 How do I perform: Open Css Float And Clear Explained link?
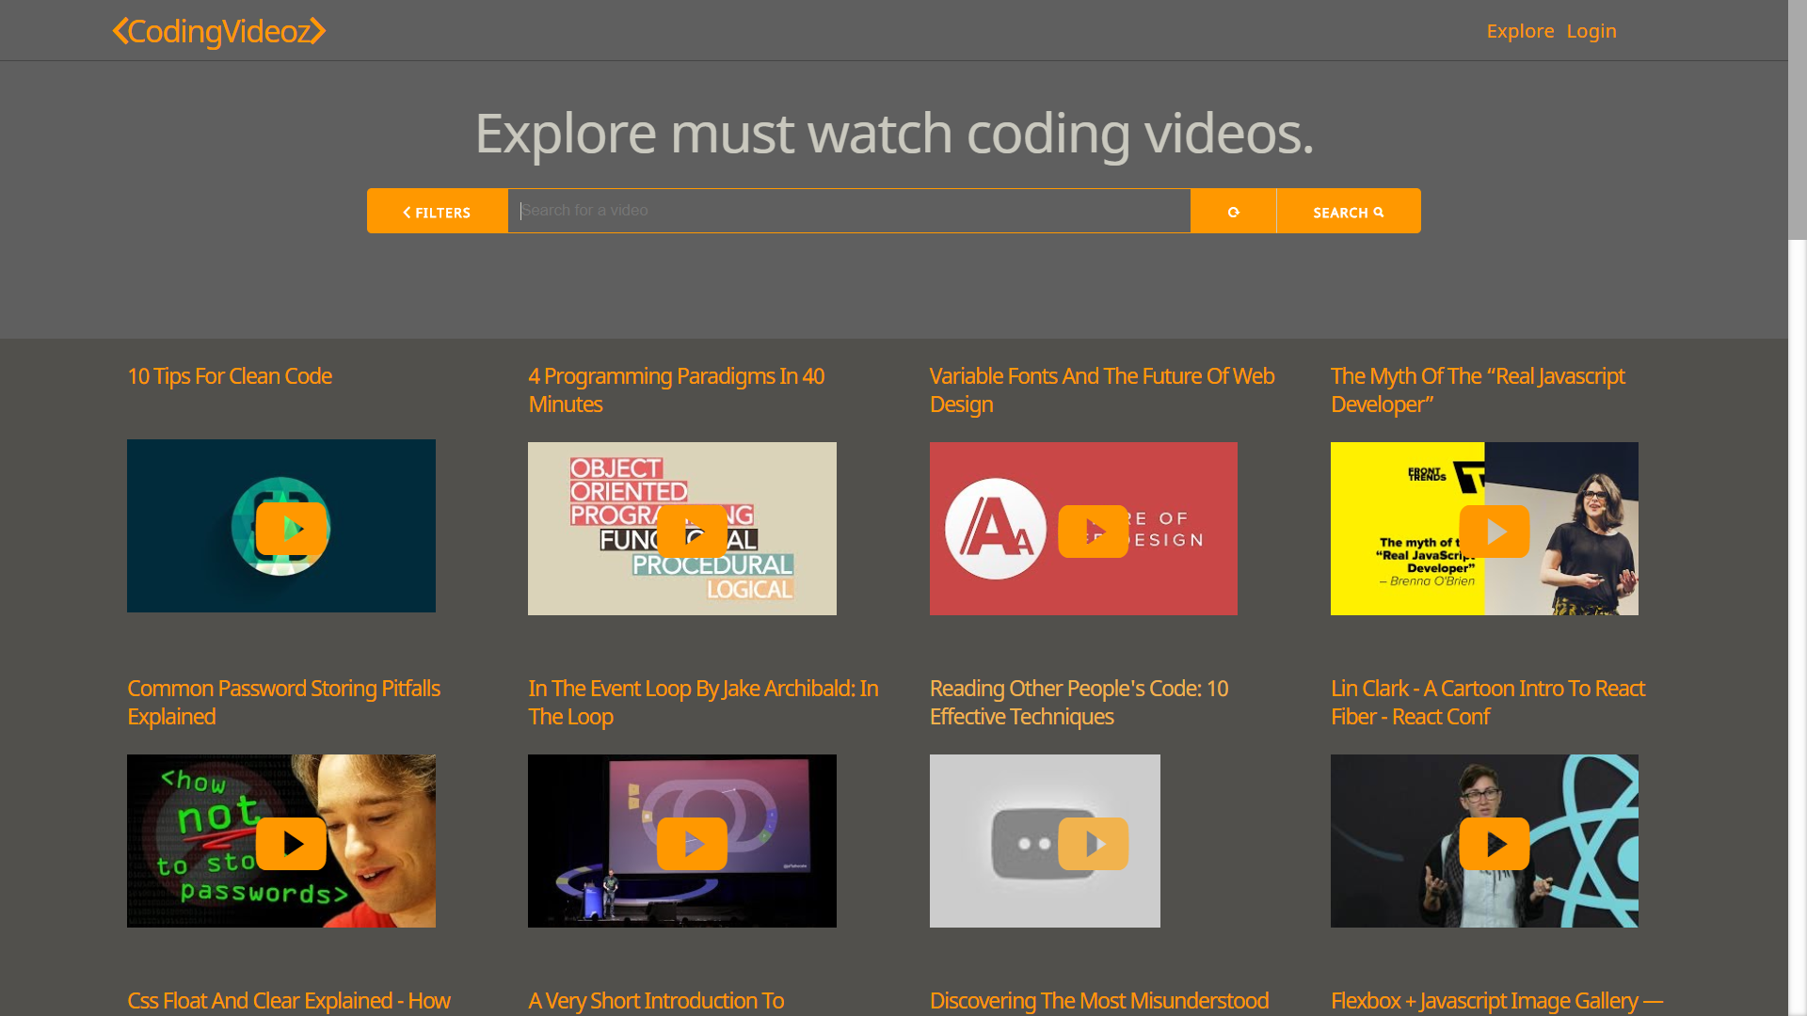point(288,1000)
